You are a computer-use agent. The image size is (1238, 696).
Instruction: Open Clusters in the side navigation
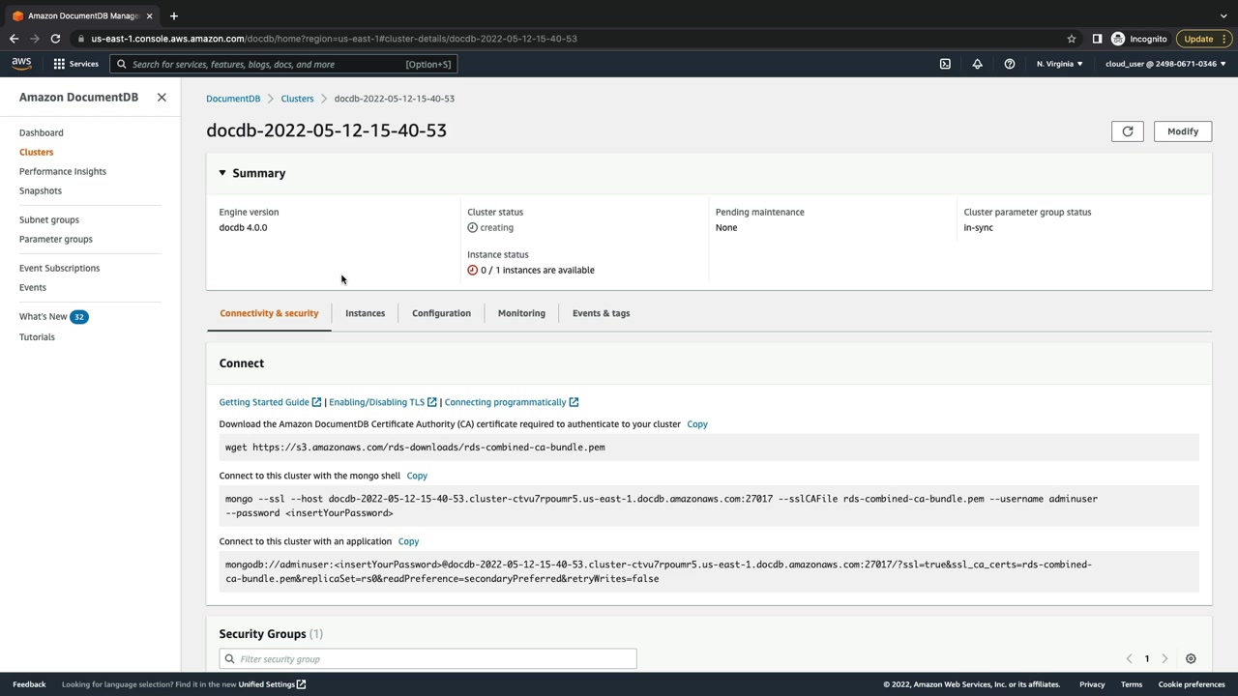(x=37, y=152)
